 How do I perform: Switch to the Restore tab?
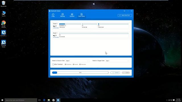[x=72, y=15]
